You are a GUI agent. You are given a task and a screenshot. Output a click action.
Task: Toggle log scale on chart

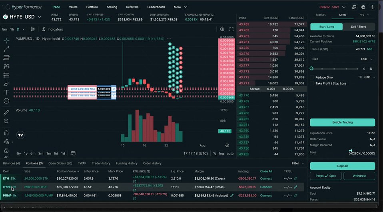tap(221, 154)
